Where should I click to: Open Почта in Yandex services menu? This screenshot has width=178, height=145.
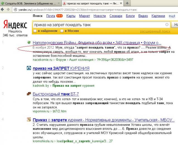point(50,16)
